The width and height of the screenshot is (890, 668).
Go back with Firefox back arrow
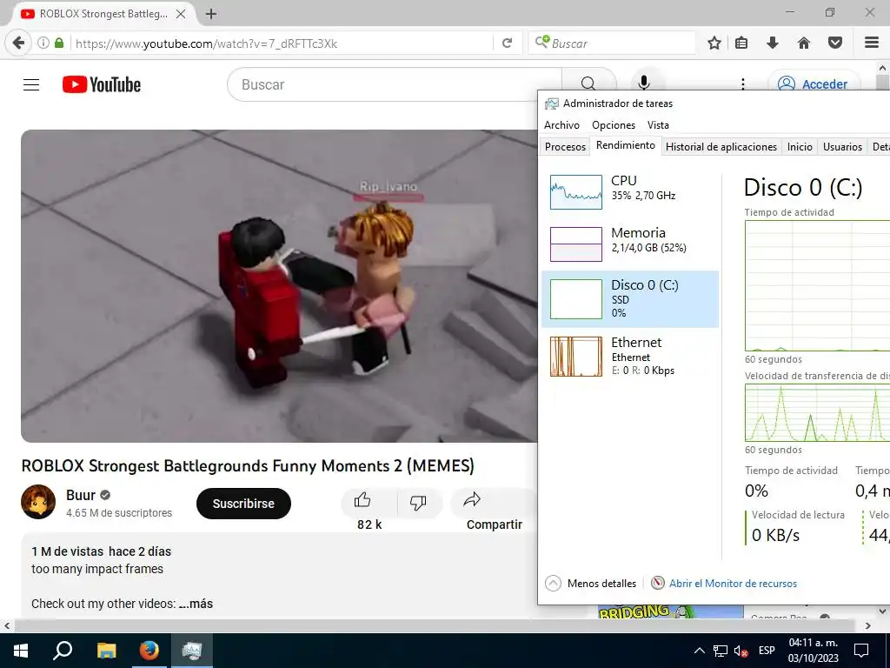tap(19, 43)
